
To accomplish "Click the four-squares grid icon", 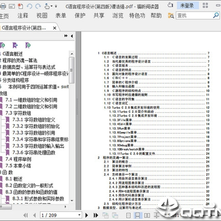I will [205, 6].
